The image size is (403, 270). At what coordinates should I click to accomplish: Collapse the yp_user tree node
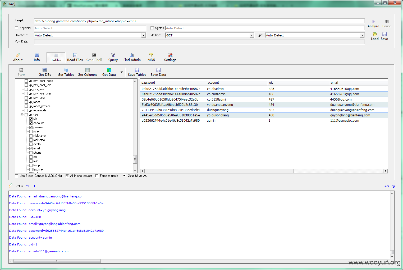22,115
